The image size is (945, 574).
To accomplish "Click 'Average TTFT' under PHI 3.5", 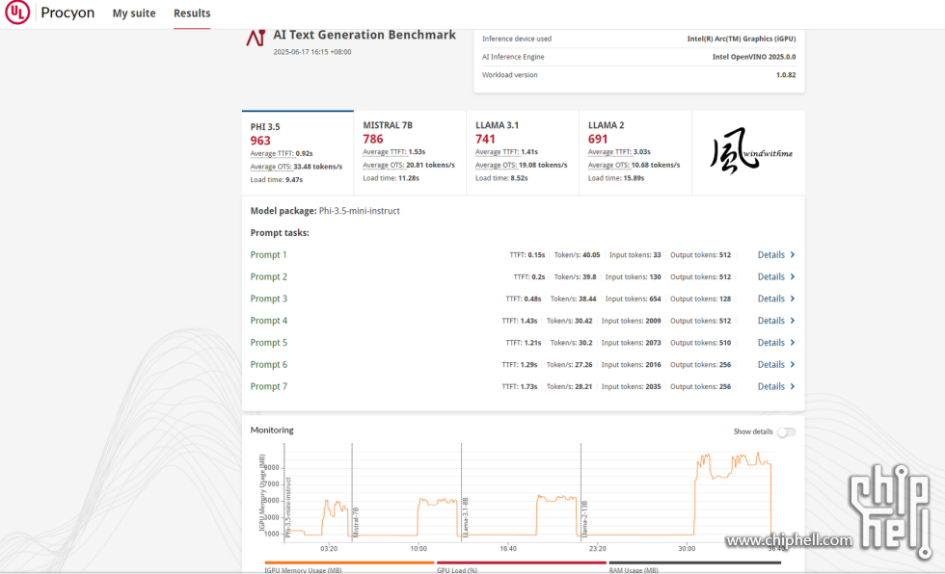I will click(x=271, y=153).
